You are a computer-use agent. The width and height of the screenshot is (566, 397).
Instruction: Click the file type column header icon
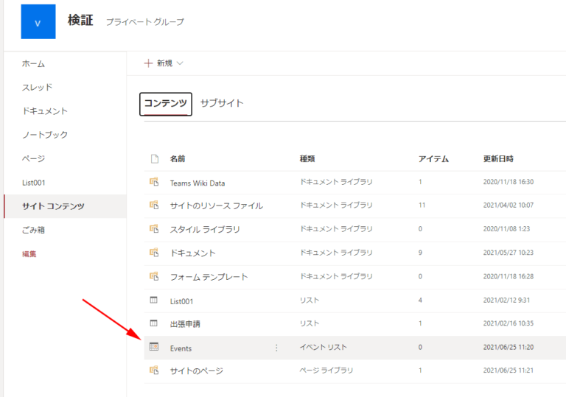coord(155,159)
